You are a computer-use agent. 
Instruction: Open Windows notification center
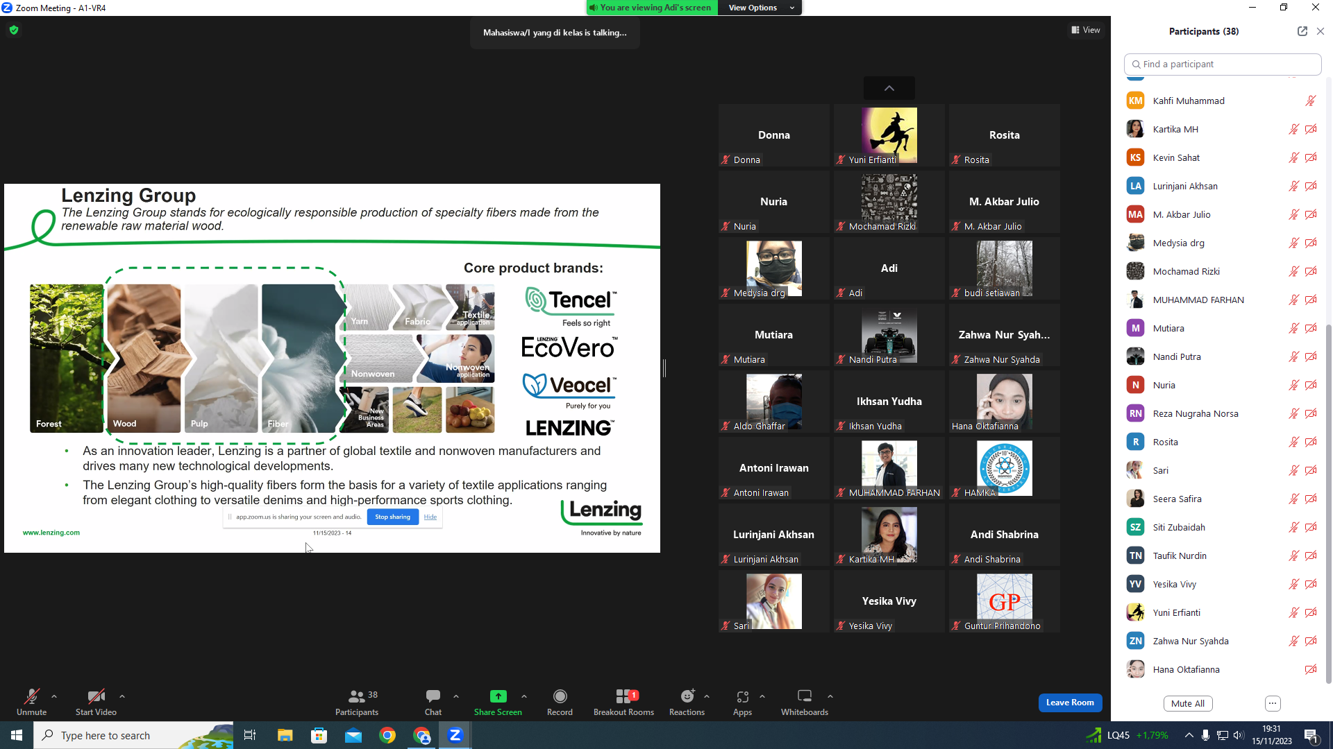1311,735
